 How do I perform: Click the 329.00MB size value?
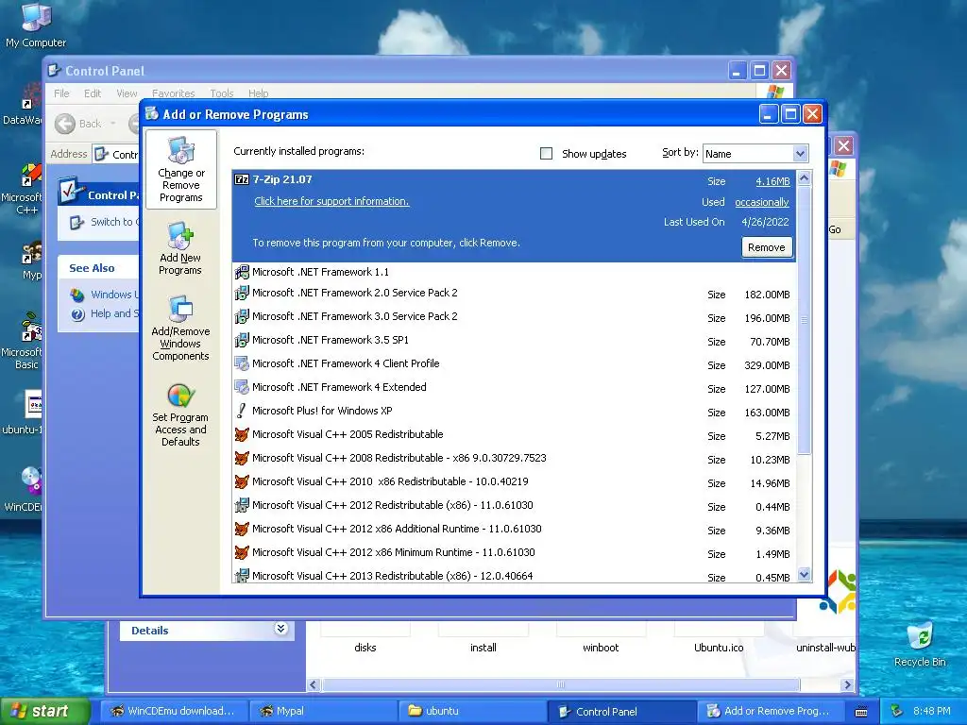[767, 365]
